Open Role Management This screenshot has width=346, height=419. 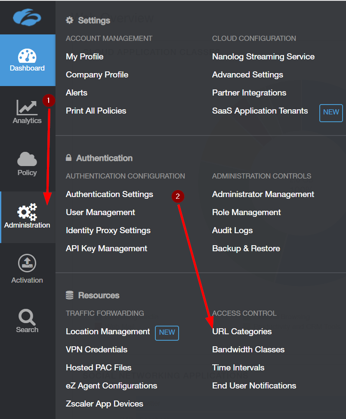(x=247, y=213)
